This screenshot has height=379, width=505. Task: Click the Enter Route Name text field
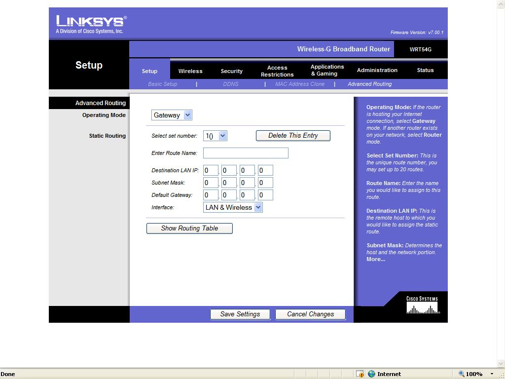pyautogui.click(x=246, y=153)
